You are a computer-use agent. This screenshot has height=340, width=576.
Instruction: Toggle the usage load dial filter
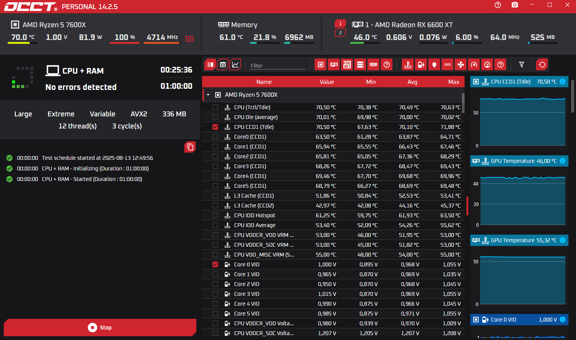[487, 65]
